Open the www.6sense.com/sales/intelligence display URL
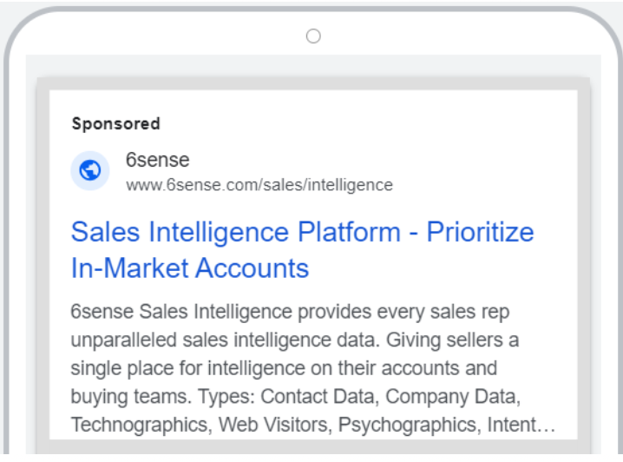Screen dimensions: 623x462 pyautogui.click(x=259, y=185)
